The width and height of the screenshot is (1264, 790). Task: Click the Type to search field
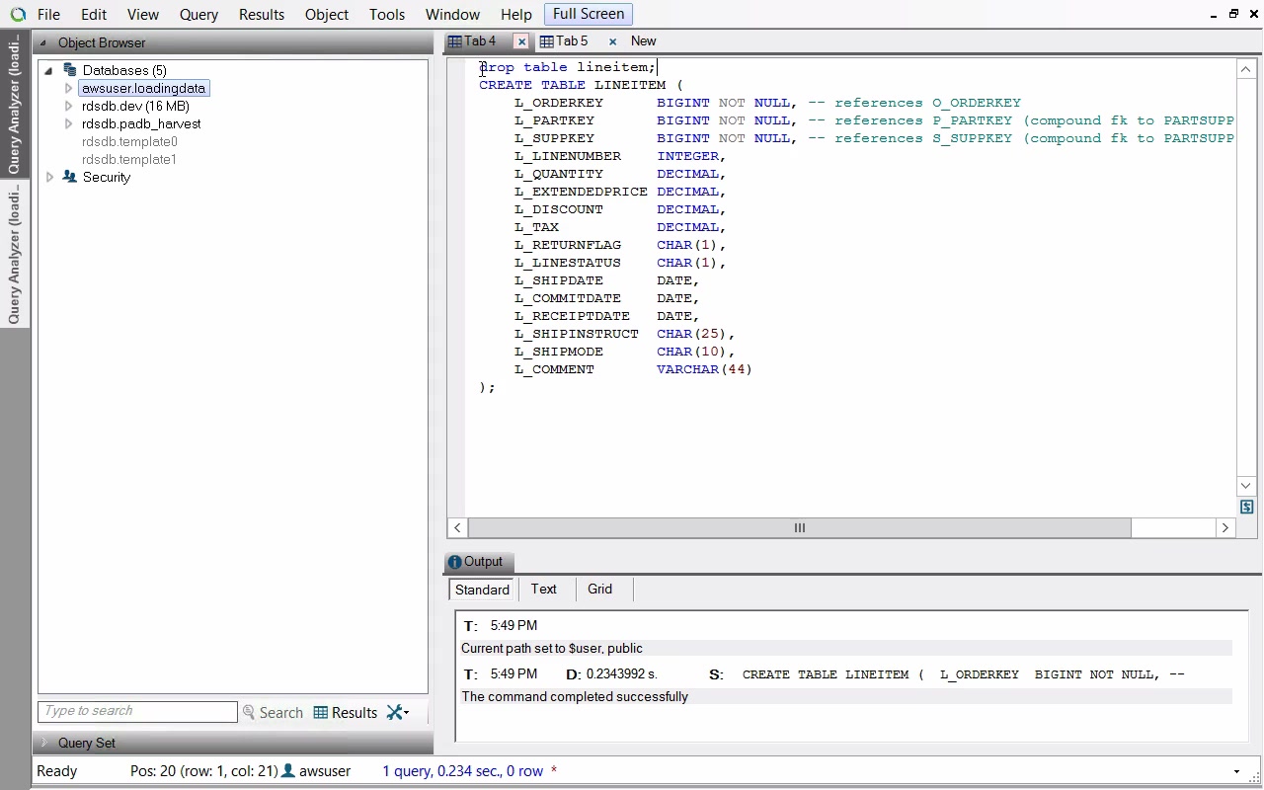tap(137, 711)
